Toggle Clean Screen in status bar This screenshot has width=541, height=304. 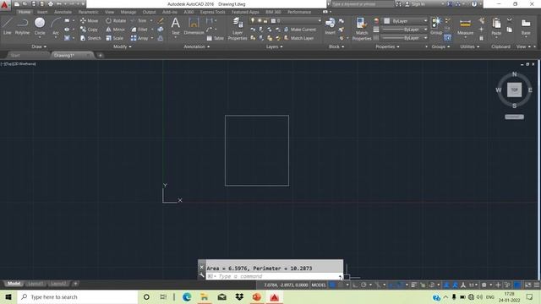[527, 285]
